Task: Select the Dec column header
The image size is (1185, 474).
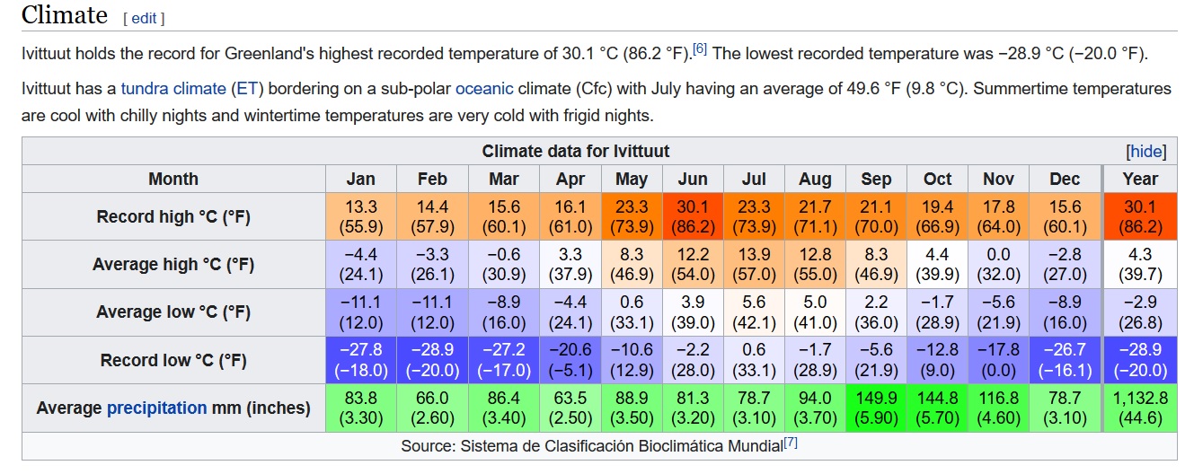Action: click(x=1065, y=179)
